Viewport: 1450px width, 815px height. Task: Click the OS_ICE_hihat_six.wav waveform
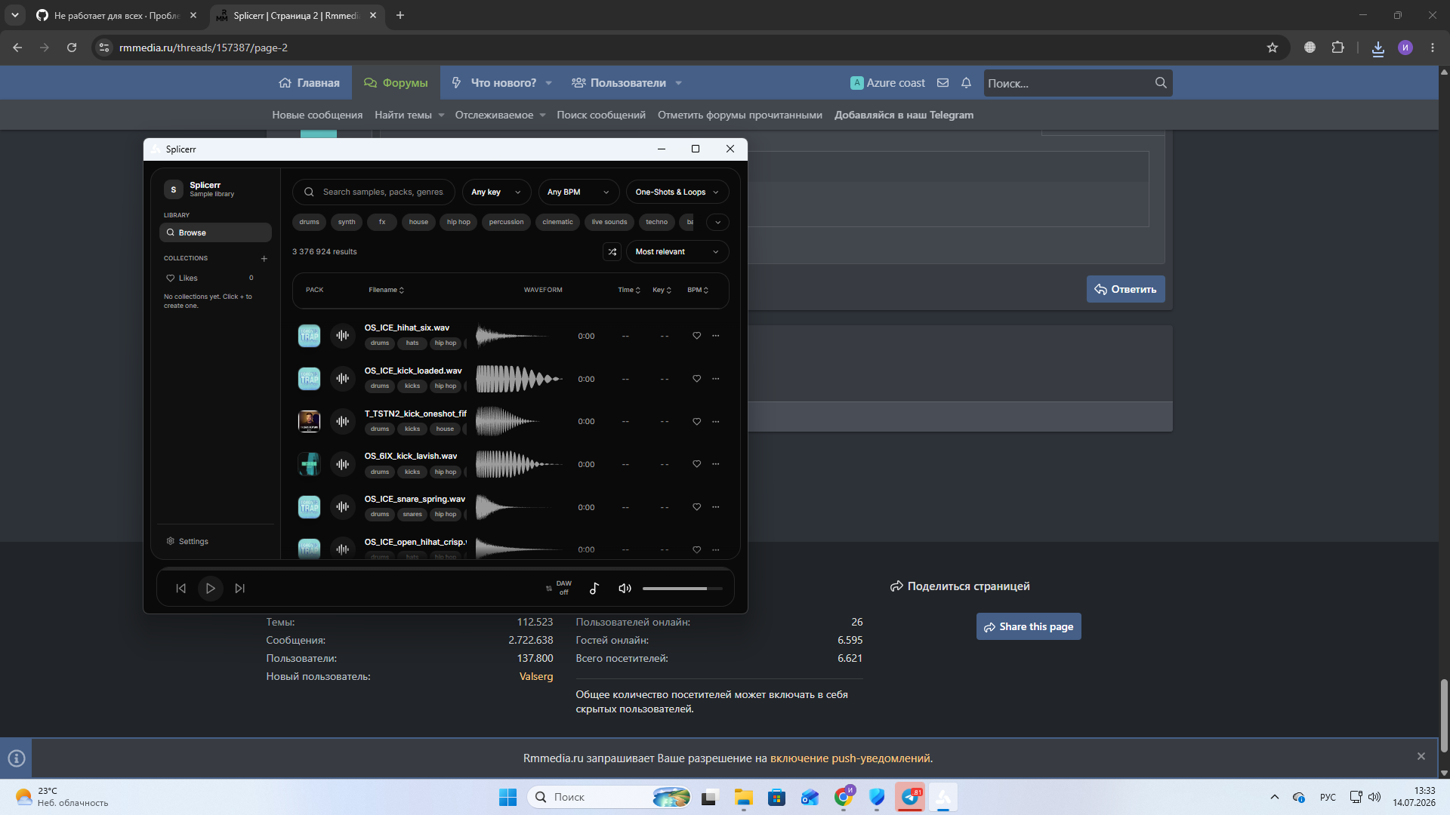point(519,336)
